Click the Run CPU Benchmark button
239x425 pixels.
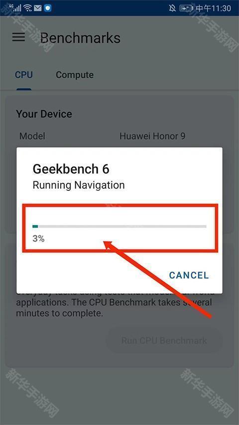pyautogui.click(x=164, y=340)
